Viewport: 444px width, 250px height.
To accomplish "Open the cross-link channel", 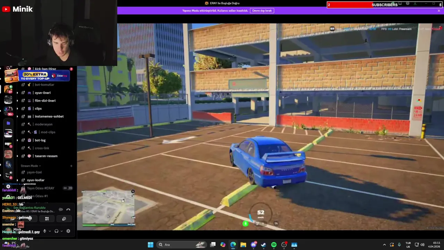I will click(42, 148).
